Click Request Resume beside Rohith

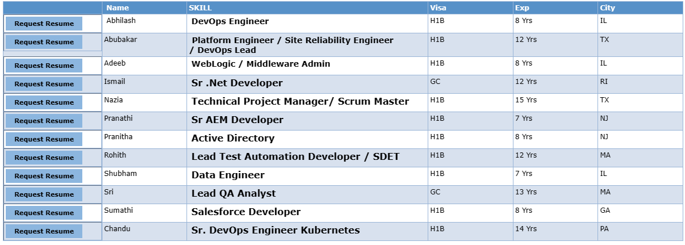44,158
